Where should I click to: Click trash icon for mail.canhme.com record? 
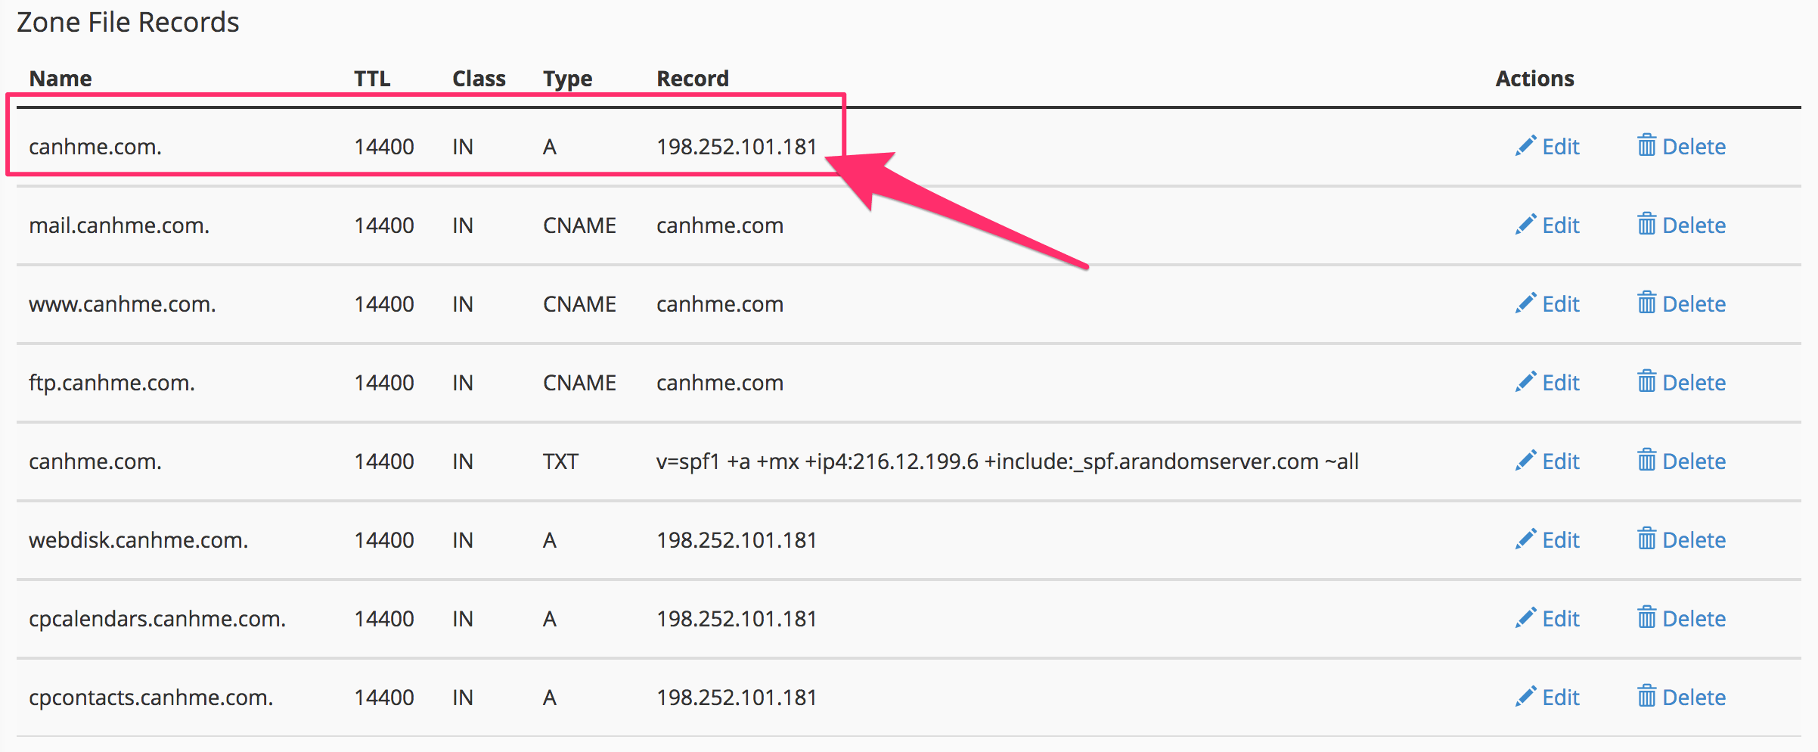point(1646,225)
